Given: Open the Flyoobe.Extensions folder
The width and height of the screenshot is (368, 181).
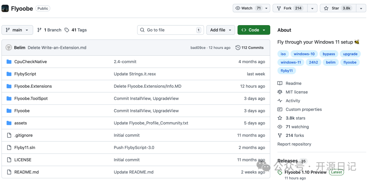Looking at the screenshot, I should click(33, 86).
